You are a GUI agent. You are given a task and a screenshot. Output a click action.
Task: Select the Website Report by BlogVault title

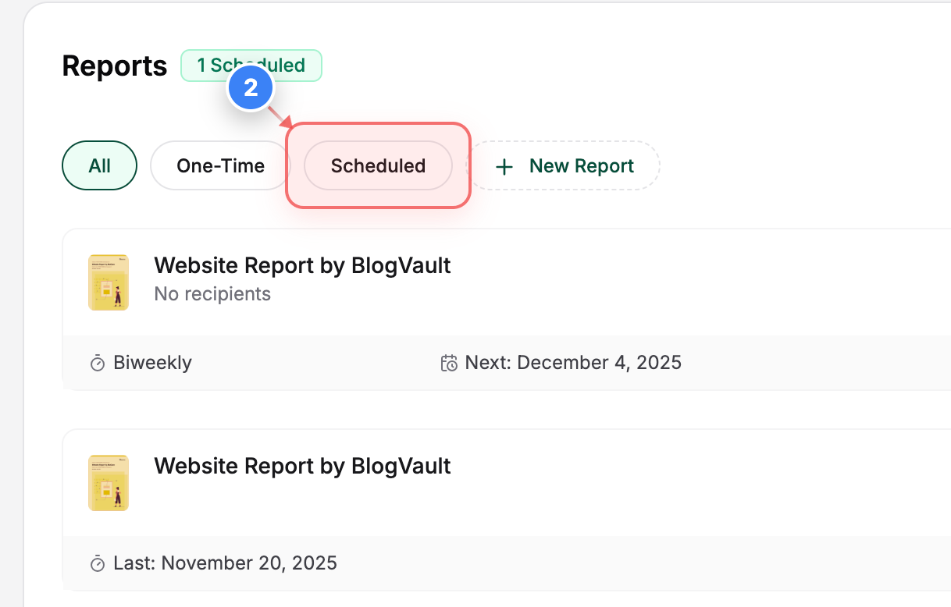point(303,265)
